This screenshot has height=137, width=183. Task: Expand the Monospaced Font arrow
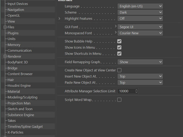pos(116,32)
